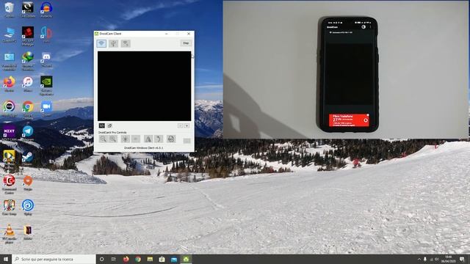Click the mirror video icon in DroidCam Pro Controls
This screenshot has width=470, height=264.
point(148,139)
